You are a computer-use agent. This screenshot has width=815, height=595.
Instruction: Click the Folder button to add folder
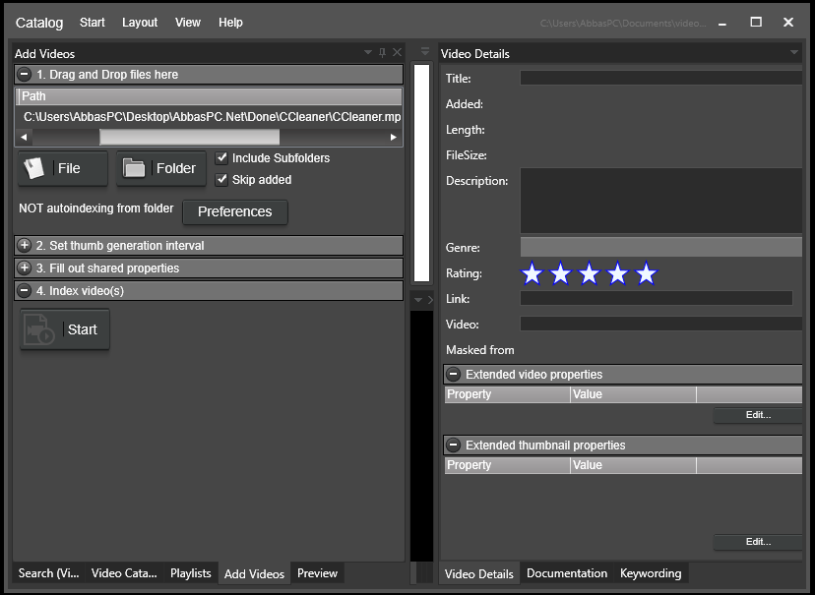point(161,168)
